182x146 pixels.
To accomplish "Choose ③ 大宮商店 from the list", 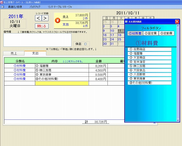I will pos(150,58).
